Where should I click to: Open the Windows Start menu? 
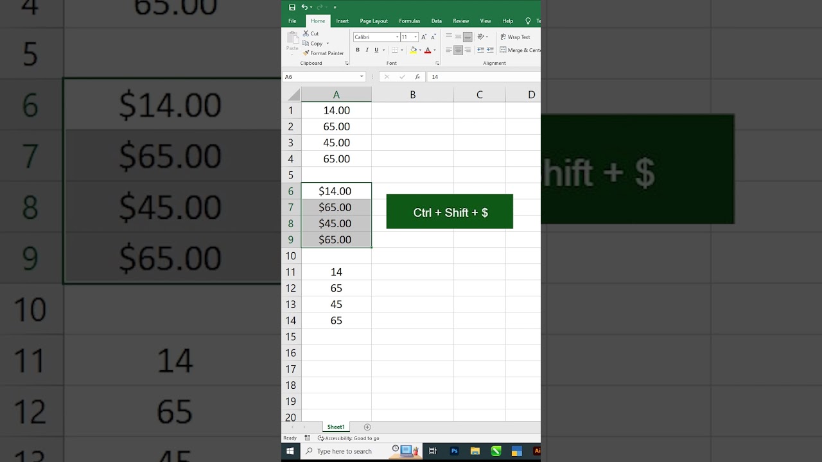click(290, 451)
